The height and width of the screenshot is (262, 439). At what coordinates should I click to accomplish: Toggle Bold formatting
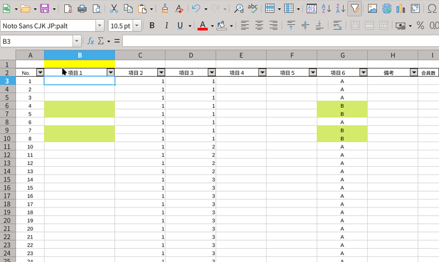152,26
